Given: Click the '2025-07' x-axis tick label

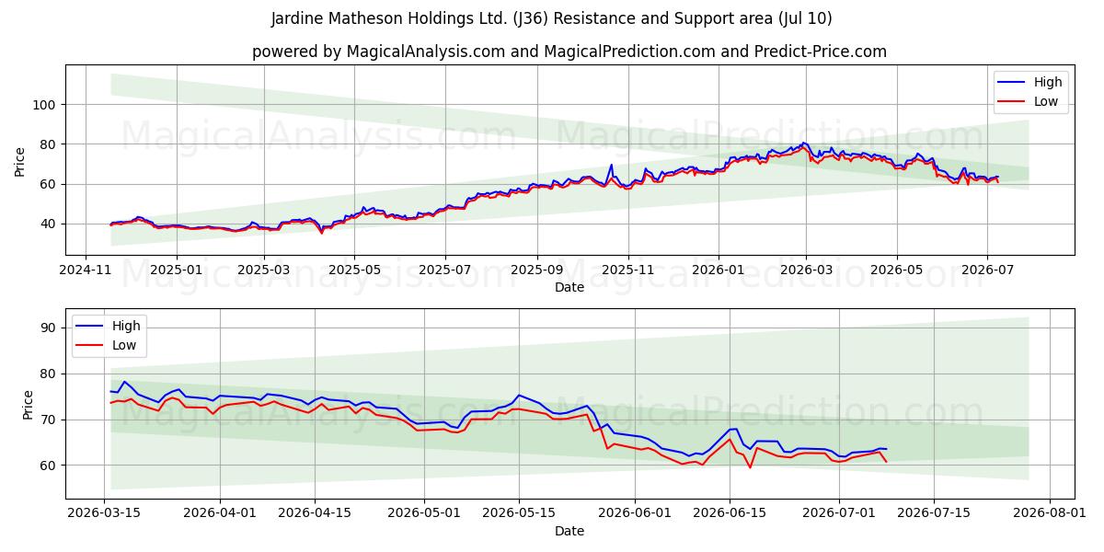Looking at the screenshot, I should click(445, 270).
